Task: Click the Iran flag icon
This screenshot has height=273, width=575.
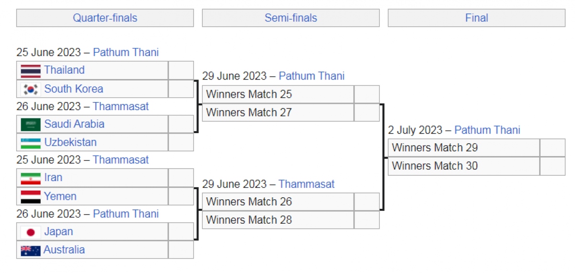Action: coord(31,178)
